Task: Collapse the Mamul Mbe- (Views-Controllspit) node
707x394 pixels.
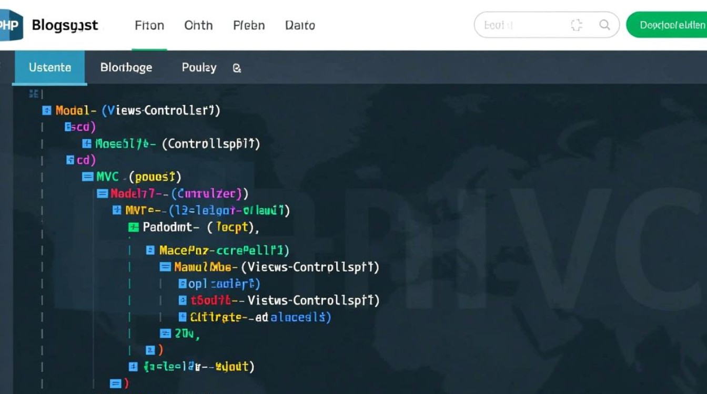Action: (165, 267)
